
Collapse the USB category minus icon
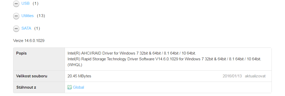(x=16, y=4)
